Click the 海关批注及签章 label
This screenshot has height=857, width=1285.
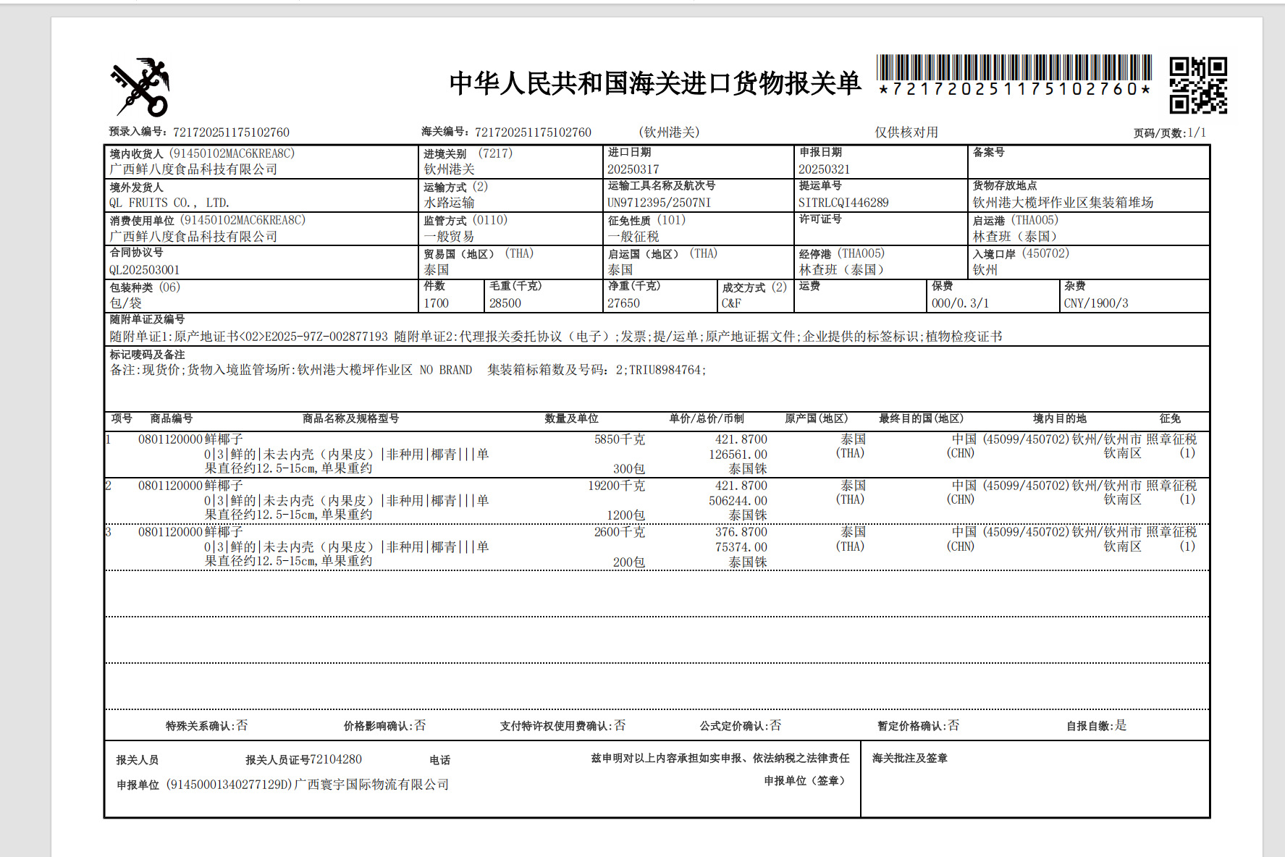[910, 758]
